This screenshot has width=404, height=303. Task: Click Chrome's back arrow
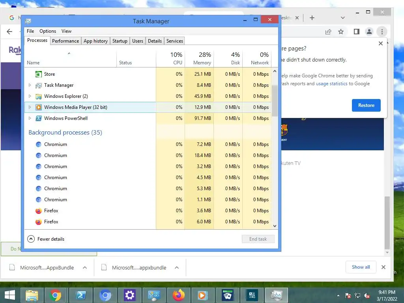click(9, 32)
